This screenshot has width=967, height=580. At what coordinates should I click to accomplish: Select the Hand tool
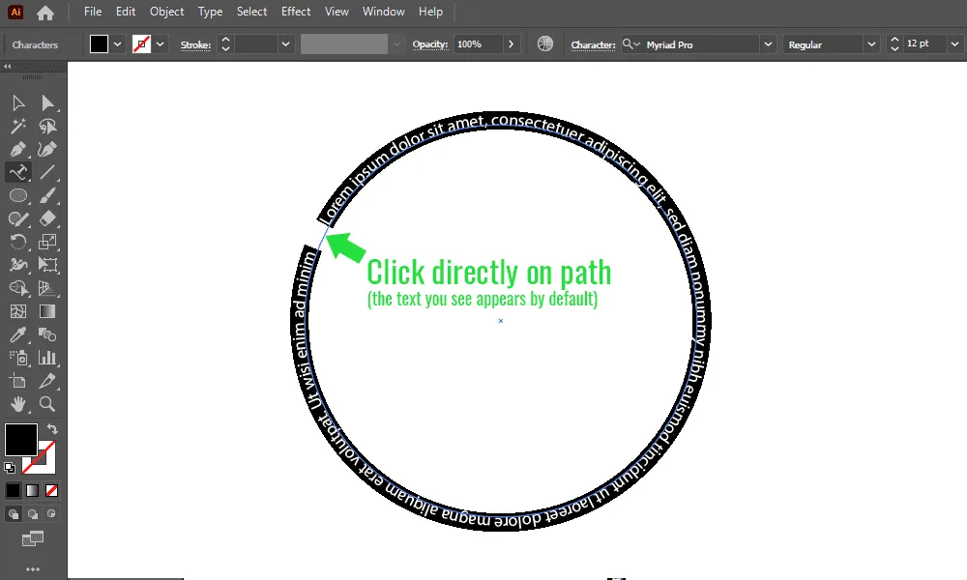tap(18, 404)
